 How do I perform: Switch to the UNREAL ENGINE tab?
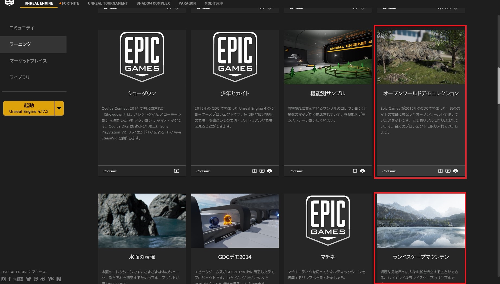point(39,3)
